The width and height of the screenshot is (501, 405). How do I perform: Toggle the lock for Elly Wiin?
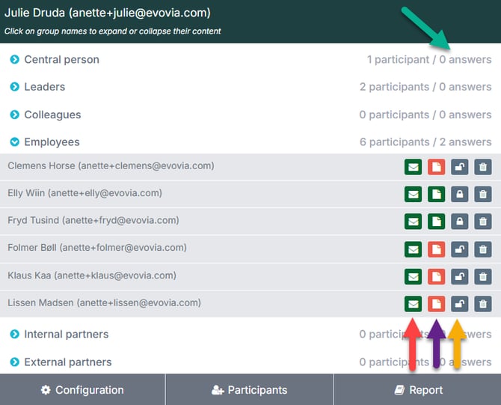pyautogui.click(x=460, y=195)
